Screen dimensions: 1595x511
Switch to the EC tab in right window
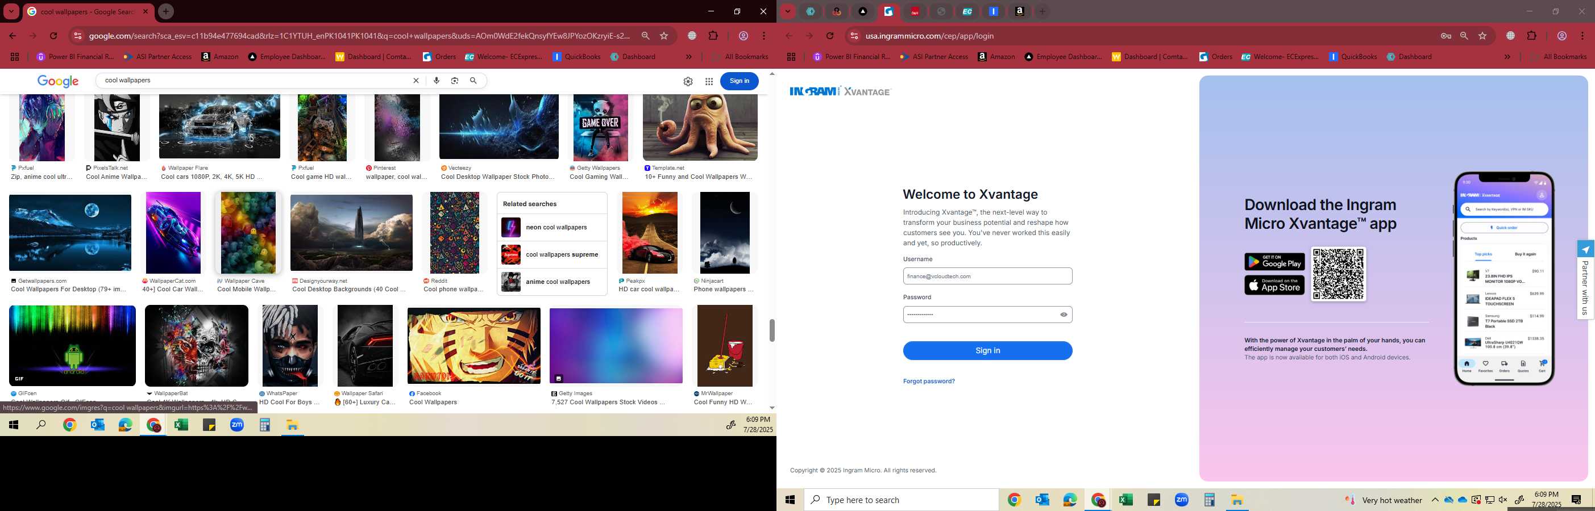click(967, 11)
